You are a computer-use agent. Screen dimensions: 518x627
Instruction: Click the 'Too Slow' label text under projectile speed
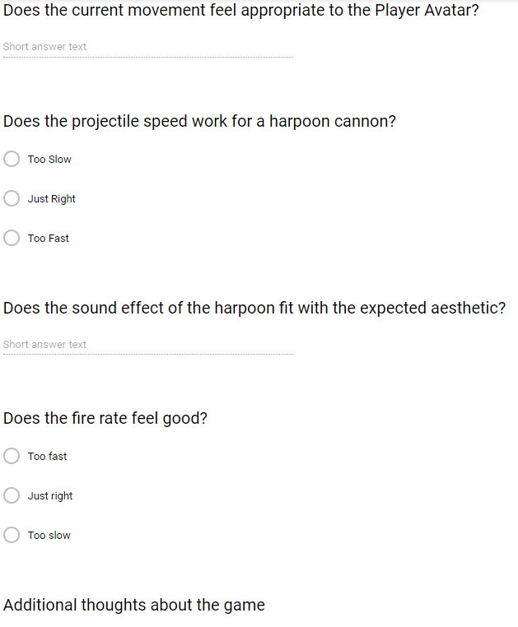pyautogui.click(x=49, y=160)
